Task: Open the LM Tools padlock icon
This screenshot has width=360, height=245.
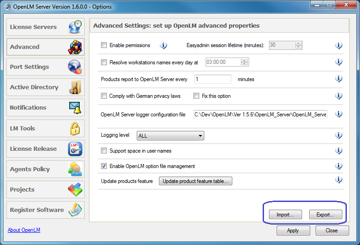Action: tap(75, 128)
